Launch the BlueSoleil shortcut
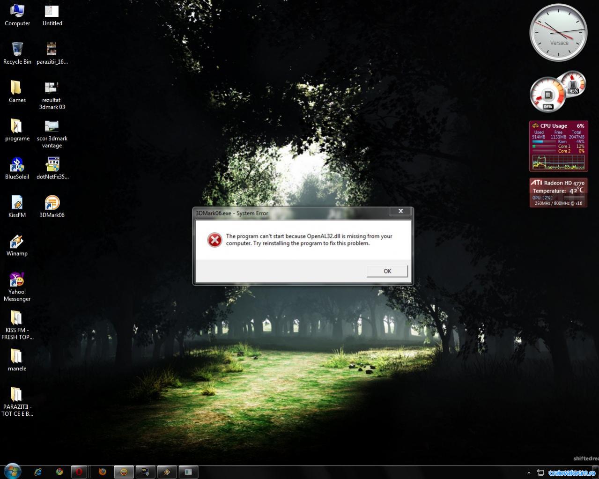The image size is (599, 479). pyautogui.click(x=17, y=168)
